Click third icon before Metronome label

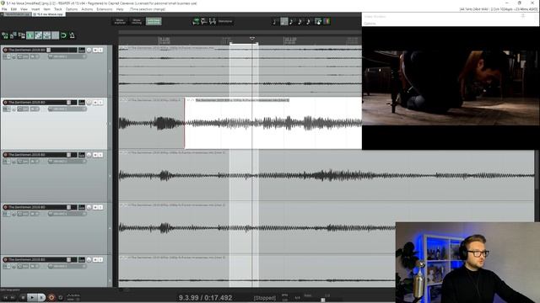click(x=212, y=21)
